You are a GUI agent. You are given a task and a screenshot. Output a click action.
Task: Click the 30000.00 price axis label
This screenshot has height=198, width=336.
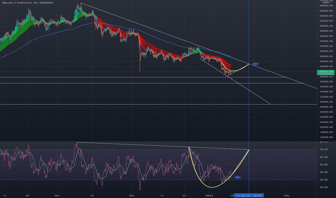tap(326, 102)
